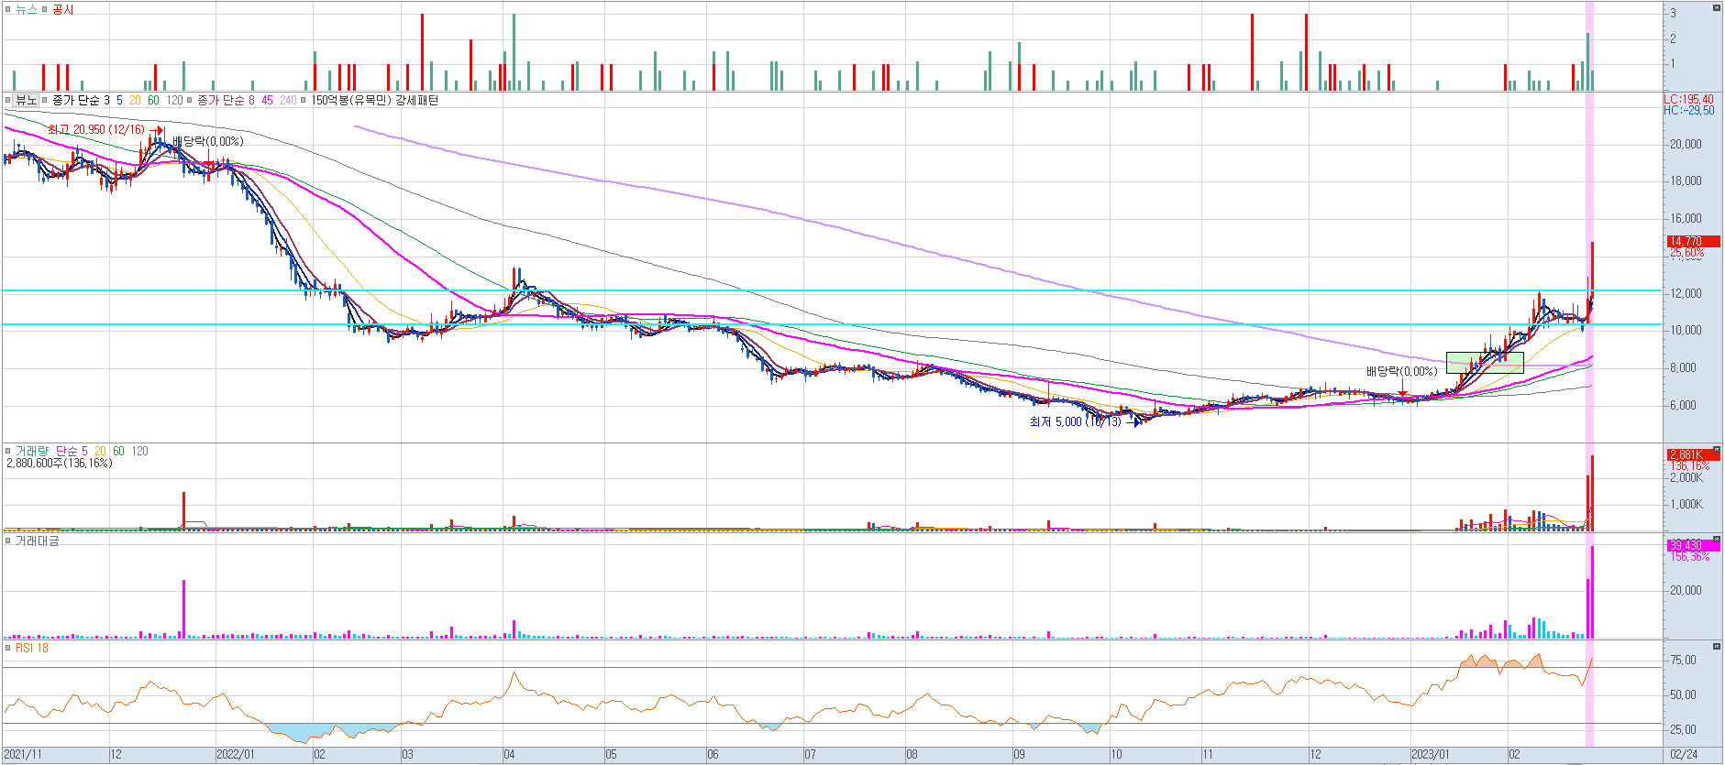The height and width of the screenshot is (765, 1725).
Task: Toggle the square marker beside 뷰노
Action: point(8,100)
